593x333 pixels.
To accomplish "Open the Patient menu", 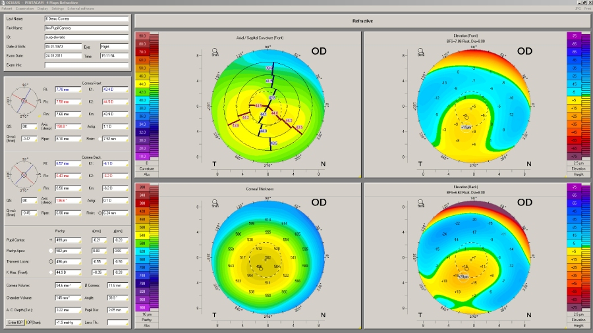I will click(7, 8).
